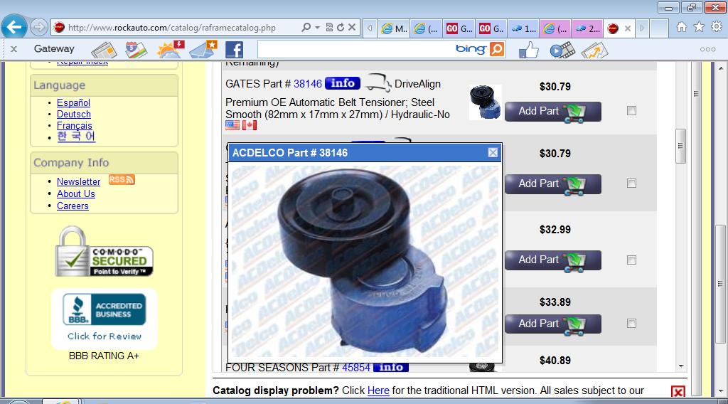Image resolution: width=728 pixels, height=404 pixels.
Task: Check the box for GATES $30.79 row
Action: tap(631, 110)
